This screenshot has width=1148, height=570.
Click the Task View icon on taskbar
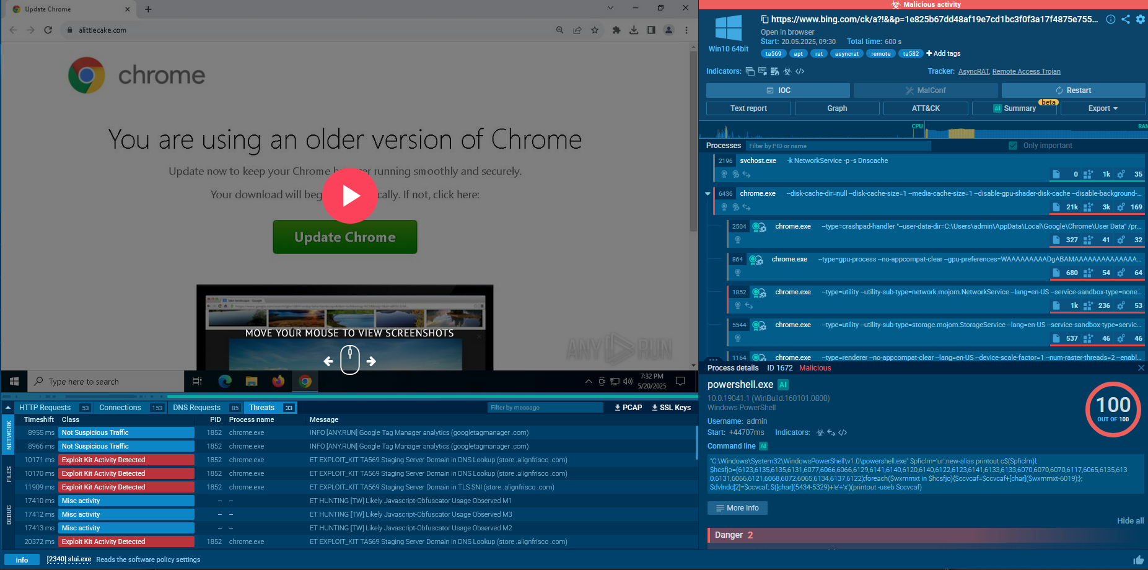pyautogui.click(x=197, y=381)
